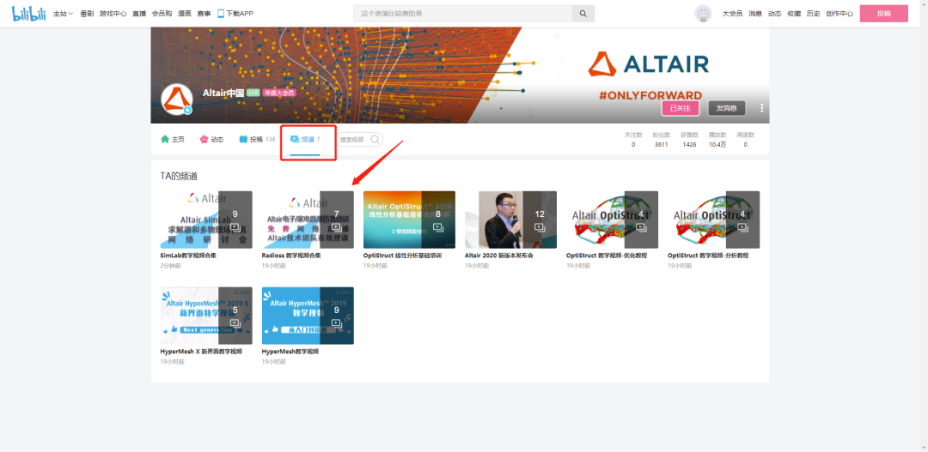This screenshot has width=928, height=452.
Task: Click the TA的频道 heading
Action: (179, 176)
